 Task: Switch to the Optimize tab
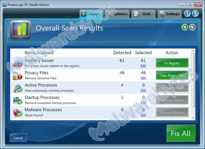(x=117, y=14)
